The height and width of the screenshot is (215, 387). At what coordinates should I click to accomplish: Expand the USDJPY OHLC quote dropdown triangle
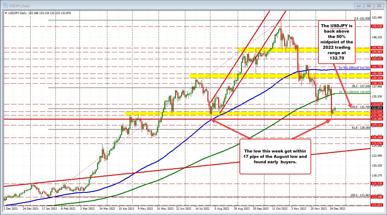pyautogui.click(x=6, y=13)
